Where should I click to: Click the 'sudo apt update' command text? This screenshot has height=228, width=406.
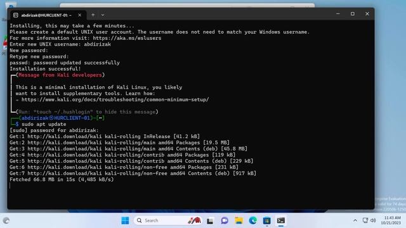[44, 124]
